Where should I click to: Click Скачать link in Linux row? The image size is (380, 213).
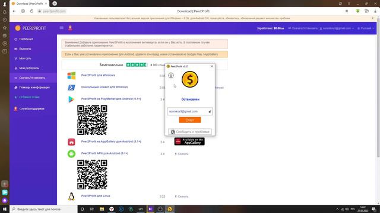[x=182, y=196]
